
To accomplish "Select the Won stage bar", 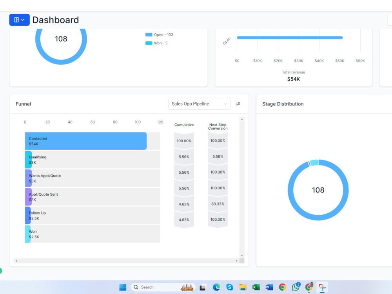I will tap(28, 234).
